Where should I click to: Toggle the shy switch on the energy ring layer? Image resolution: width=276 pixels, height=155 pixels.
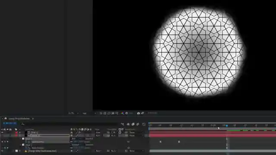coord(72,151)
